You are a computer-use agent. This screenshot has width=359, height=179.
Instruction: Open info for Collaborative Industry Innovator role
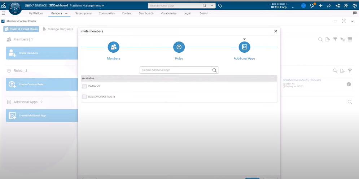(349, 84)
